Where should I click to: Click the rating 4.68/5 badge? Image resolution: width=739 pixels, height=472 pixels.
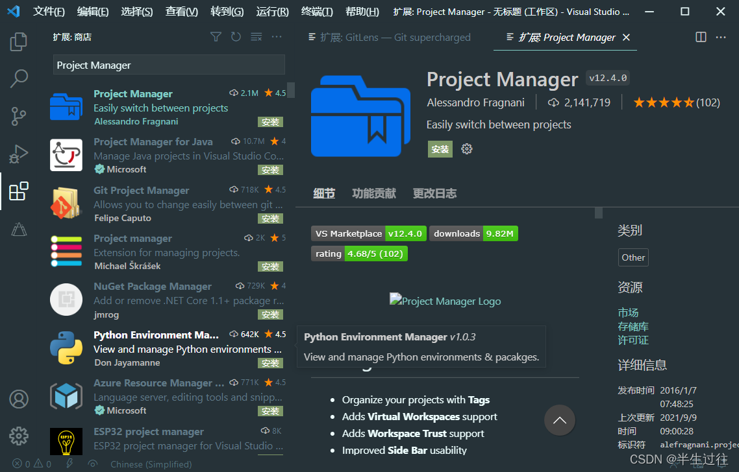point(359,254)
